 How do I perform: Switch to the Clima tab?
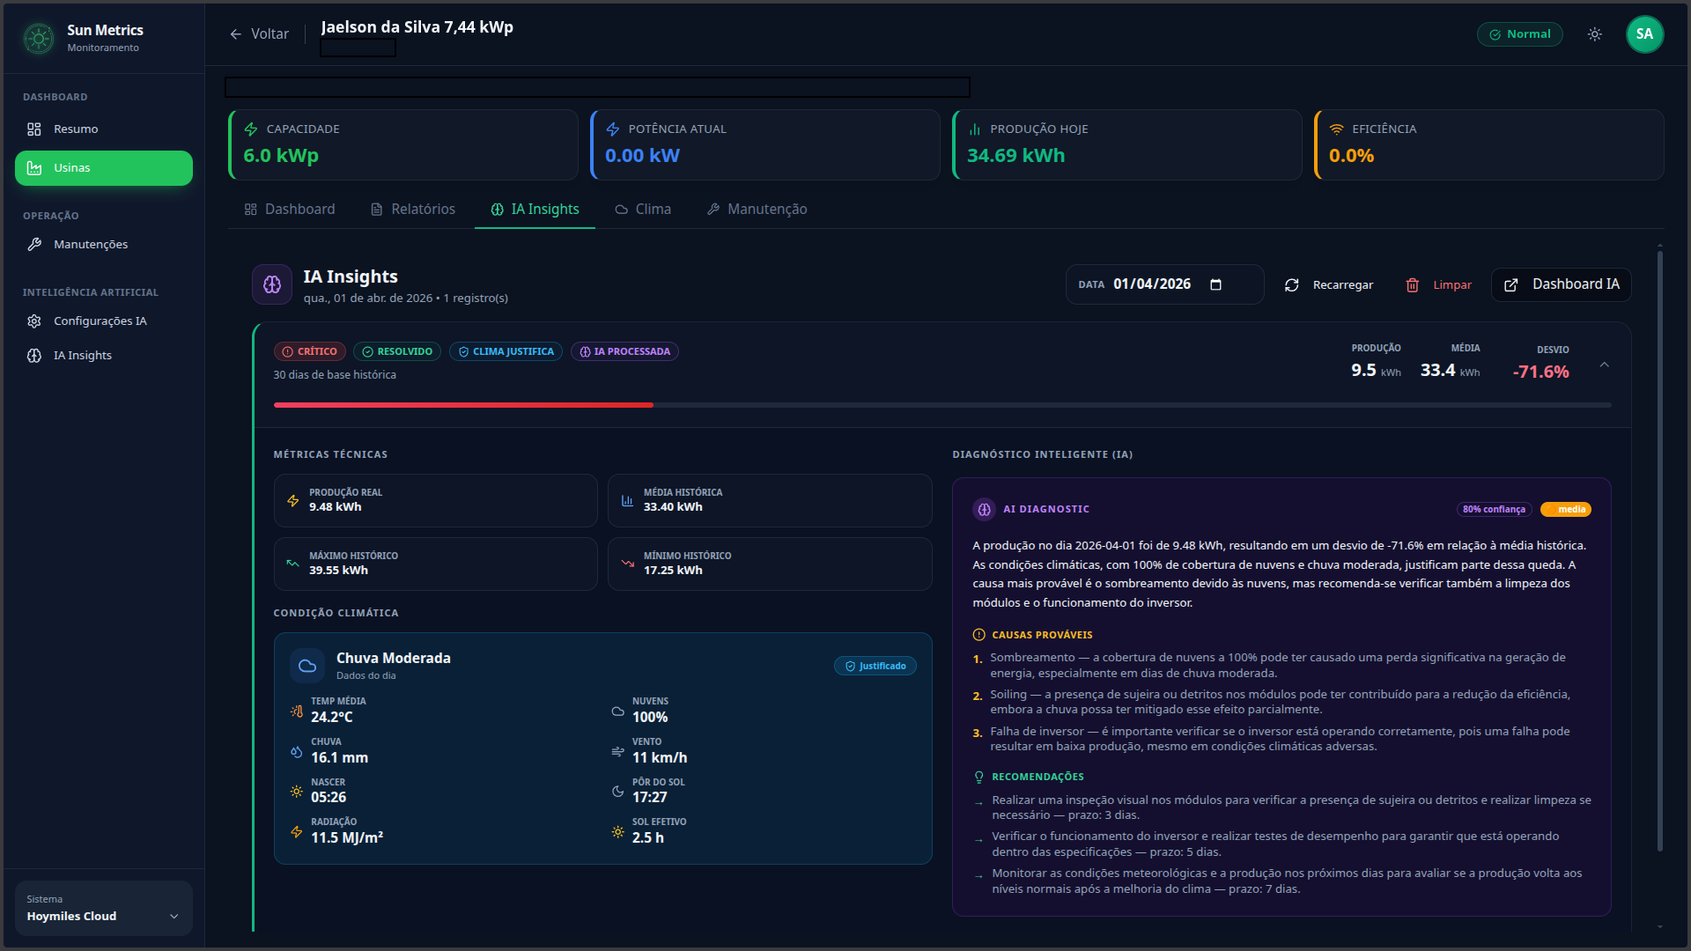[643, 209]
